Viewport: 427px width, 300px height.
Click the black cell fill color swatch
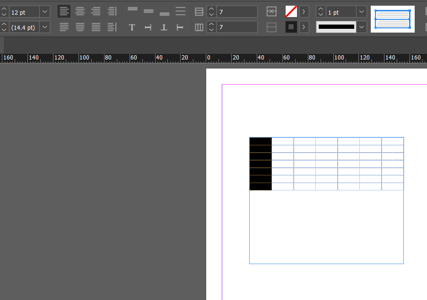click(291, 27)
